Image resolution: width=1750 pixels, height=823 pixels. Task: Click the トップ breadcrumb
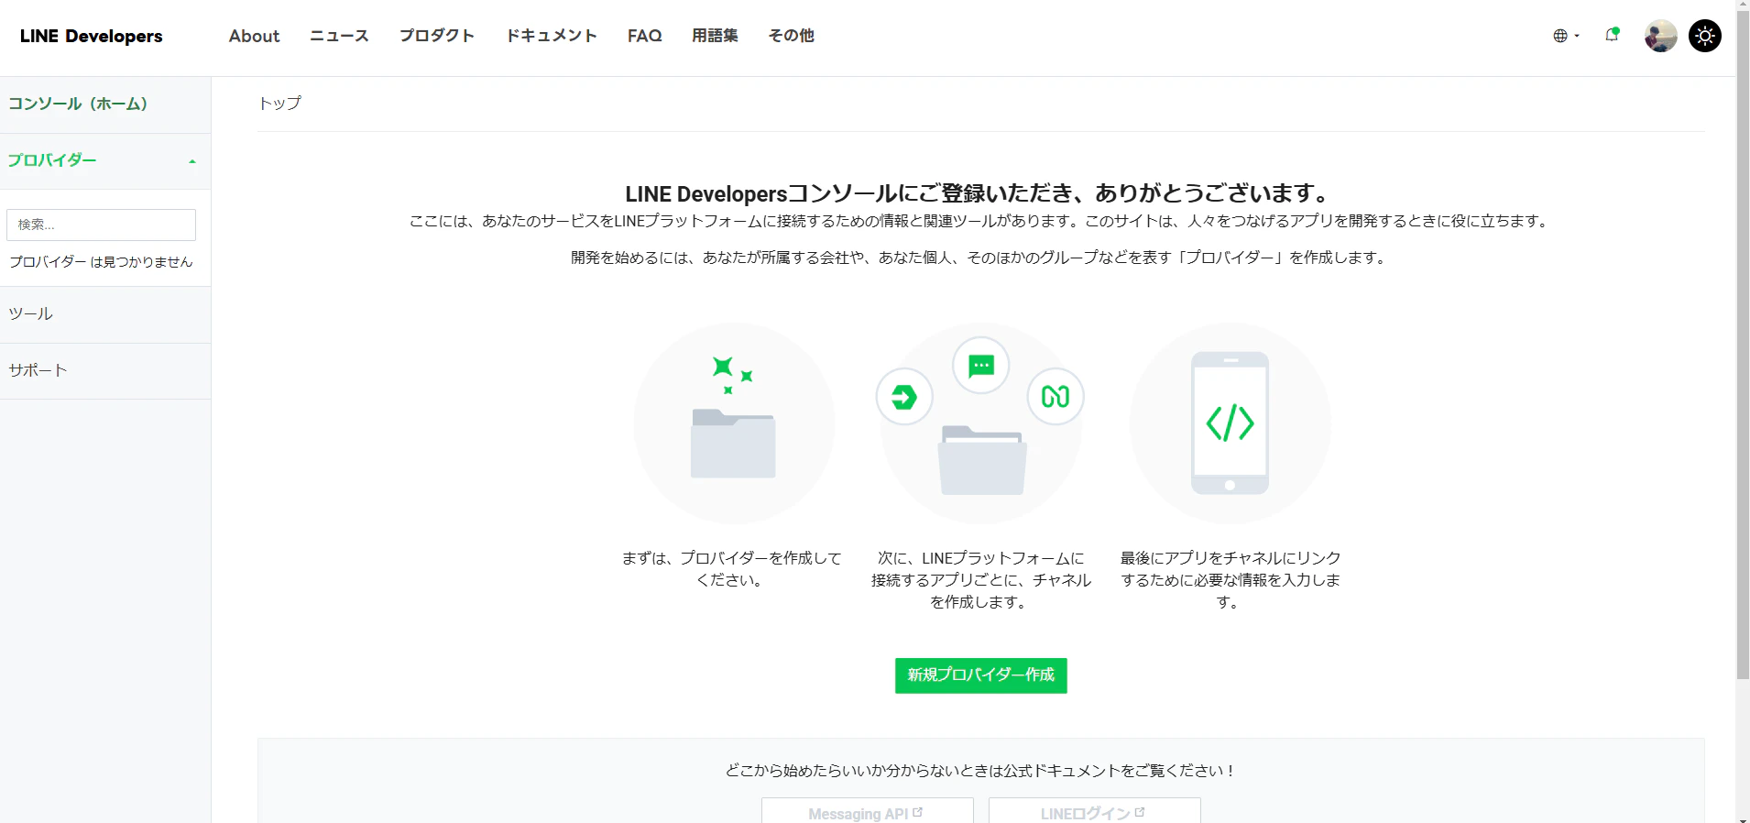(x=279, y=104)
